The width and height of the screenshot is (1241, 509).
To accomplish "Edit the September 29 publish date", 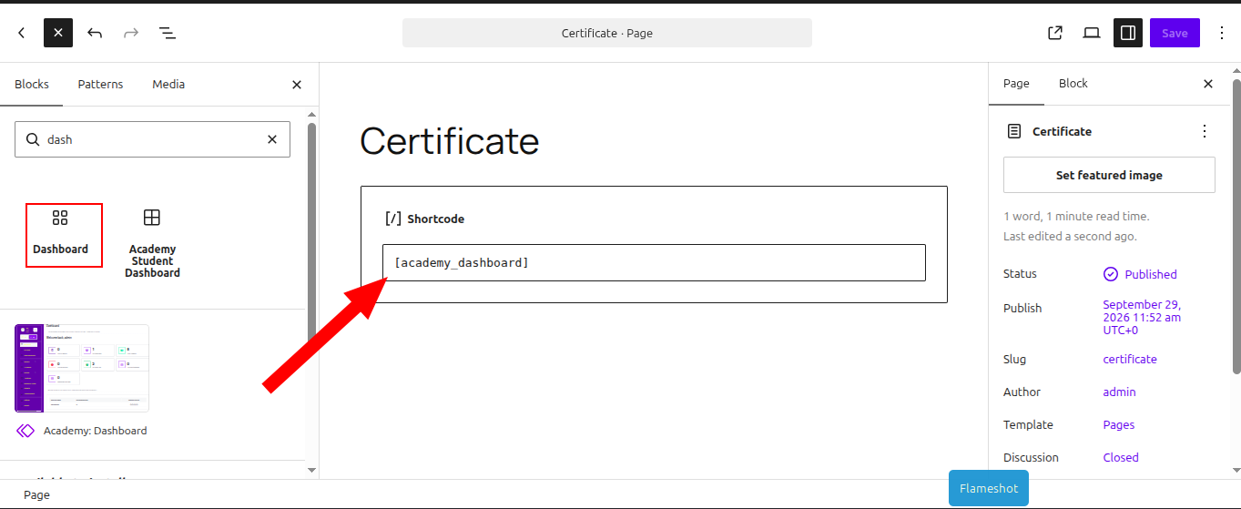I will coord(1142,317).
